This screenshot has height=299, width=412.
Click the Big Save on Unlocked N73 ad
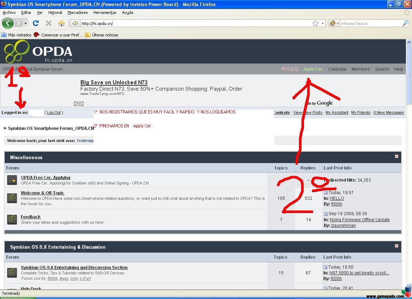tap(114, 82)
